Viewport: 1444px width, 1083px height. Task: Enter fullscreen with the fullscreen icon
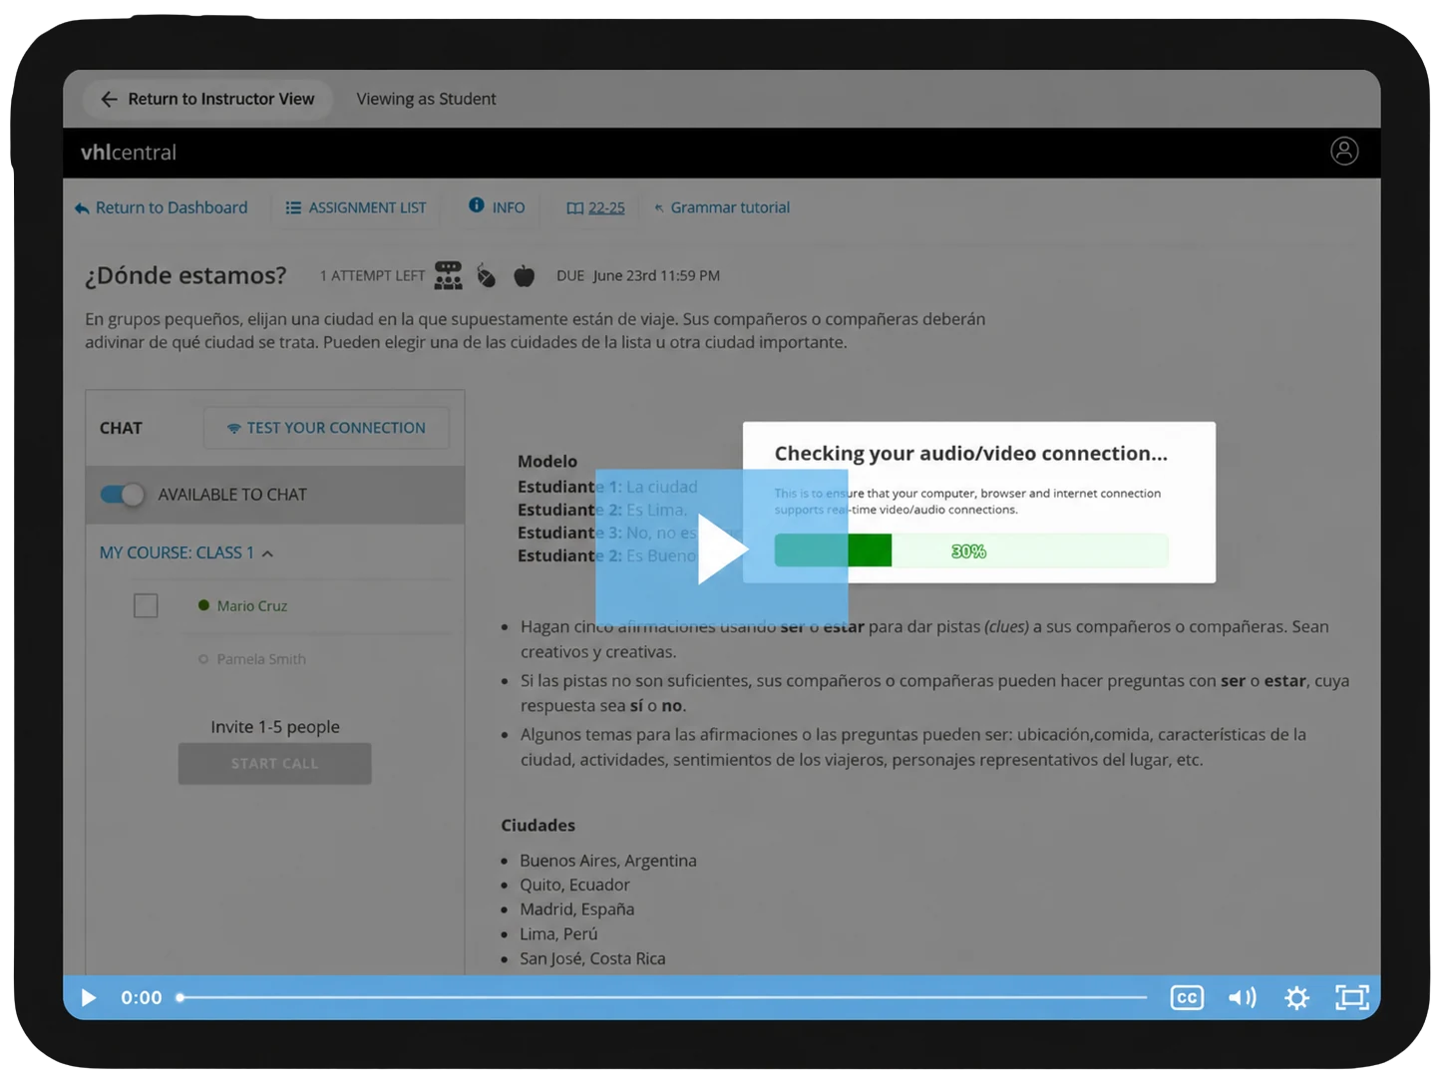pos(1352,997)
